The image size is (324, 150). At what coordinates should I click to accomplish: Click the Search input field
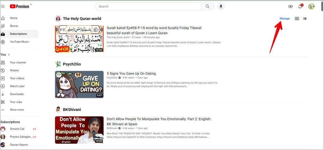[x=148, y=6]
